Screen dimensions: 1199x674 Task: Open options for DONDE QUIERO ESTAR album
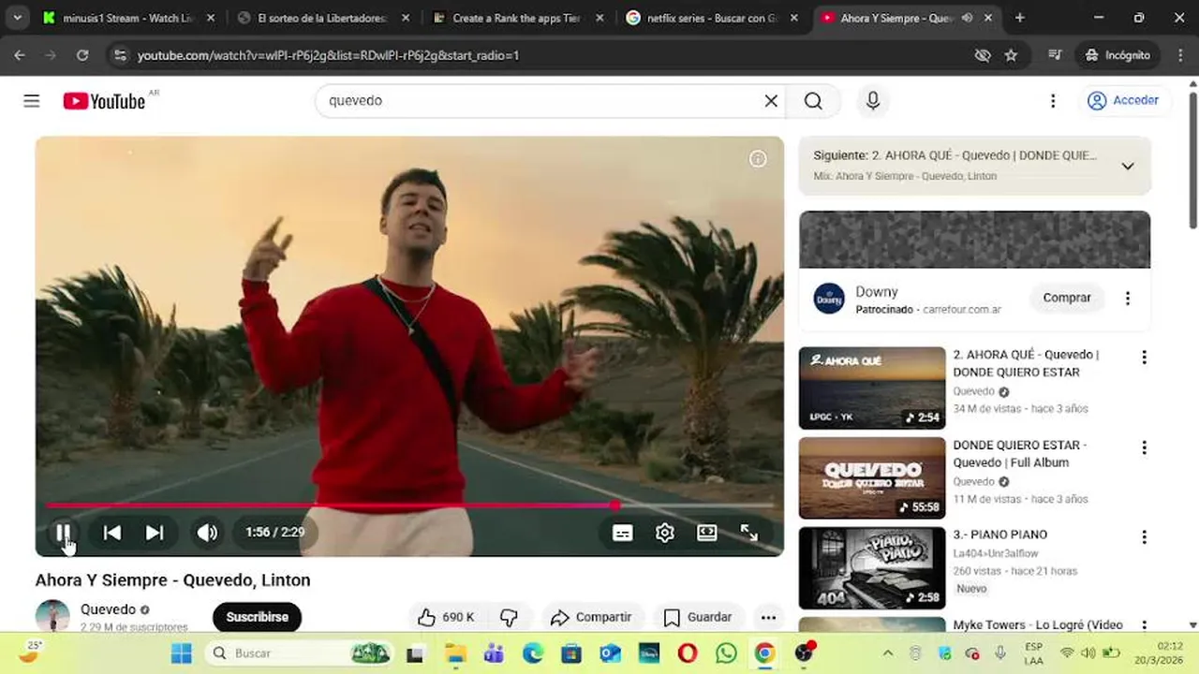click(x=1144, y=447)
